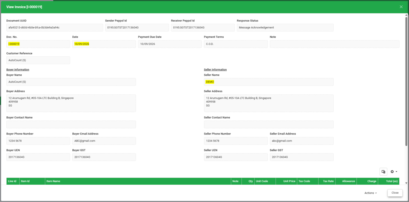The height and width of the screenshot is (202, 409).
Task: Expand the Actions menu
Action: [x=371, y=193]
